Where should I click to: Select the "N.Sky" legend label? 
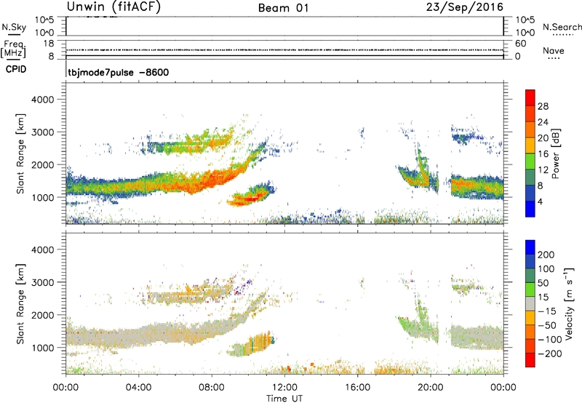pos(14,27)
